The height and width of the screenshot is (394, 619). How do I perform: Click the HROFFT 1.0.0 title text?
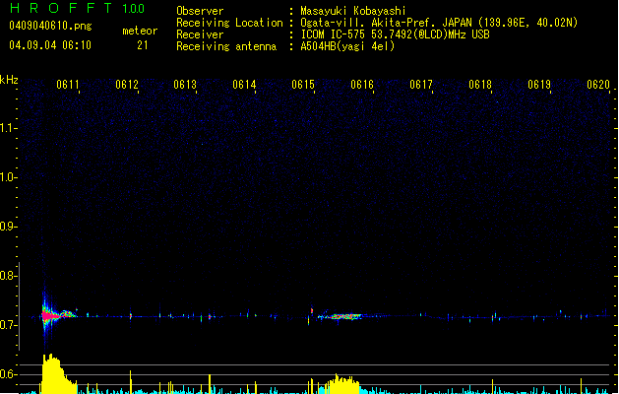[x=78, y=8]
